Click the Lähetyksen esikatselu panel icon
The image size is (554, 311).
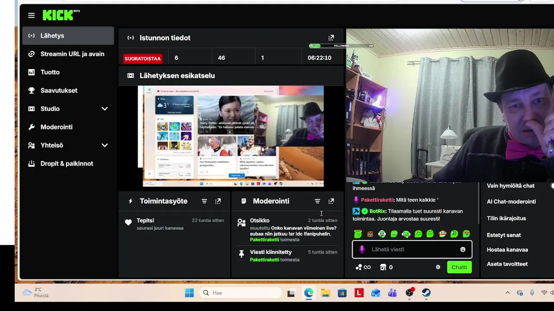pos(131,76)
